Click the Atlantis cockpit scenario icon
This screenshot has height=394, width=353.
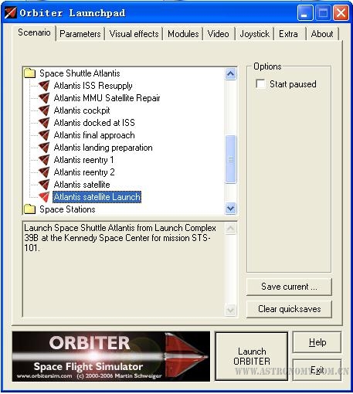(44, 110)
